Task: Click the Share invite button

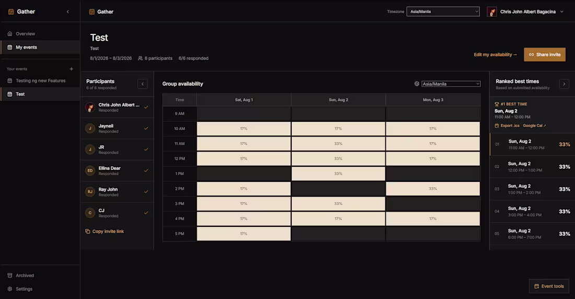Action: pos(545,55)
